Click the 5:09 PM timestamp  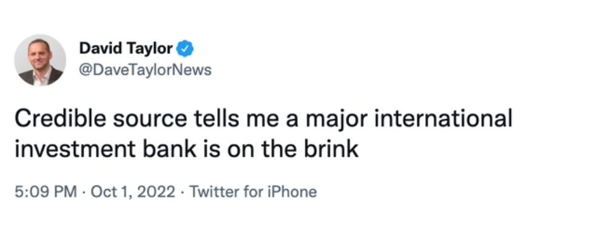46,191
